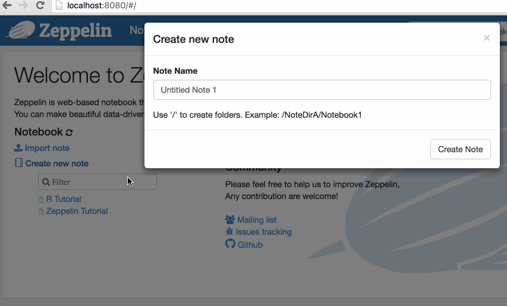
Task: Click the users icon beside Mailing list
Action: click(x=230, y=220)
